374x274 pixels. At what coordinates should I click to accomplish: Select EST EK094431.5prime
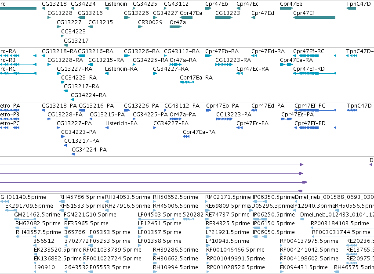[304, 267]
